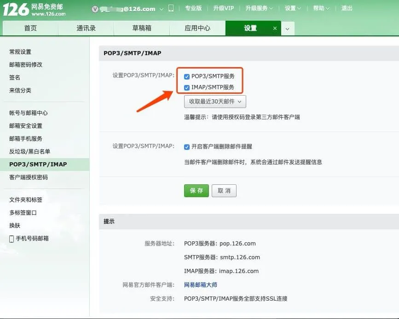The image size is (399, 319).
Task: Expand the 设置 tab dropdown arrow
Action: pos(288,28)
